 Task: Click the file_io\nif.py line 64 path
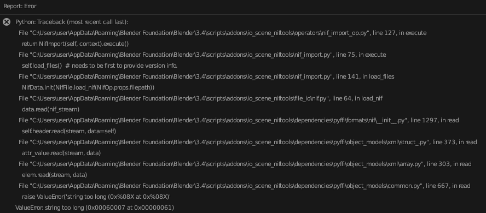click(x=200, y=99)
